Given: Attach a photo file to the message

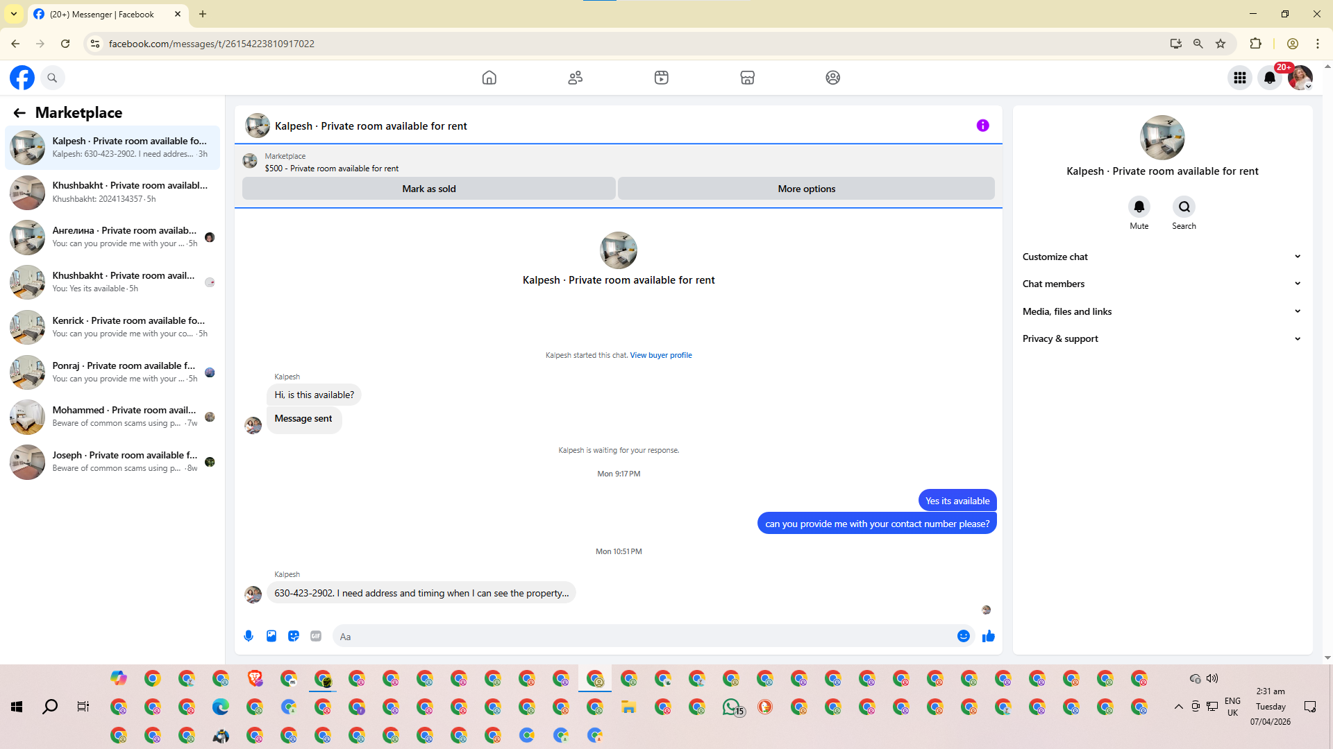Looking at the screenshot, I should coord(271,637).
